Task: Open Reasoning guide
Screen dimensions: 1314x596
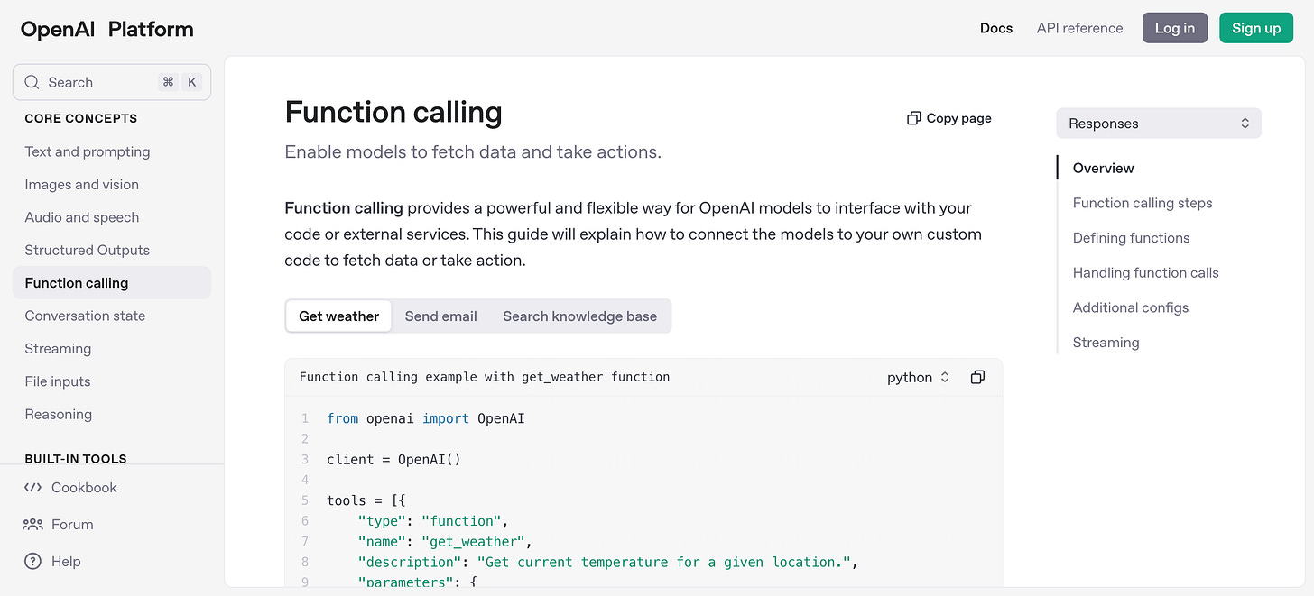Action: tap(59, 414)
